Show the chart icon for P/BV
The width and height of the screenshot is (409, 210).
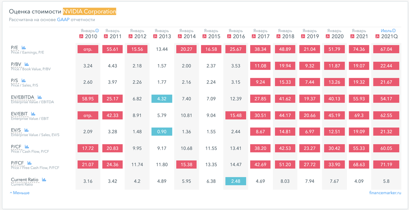27,64
